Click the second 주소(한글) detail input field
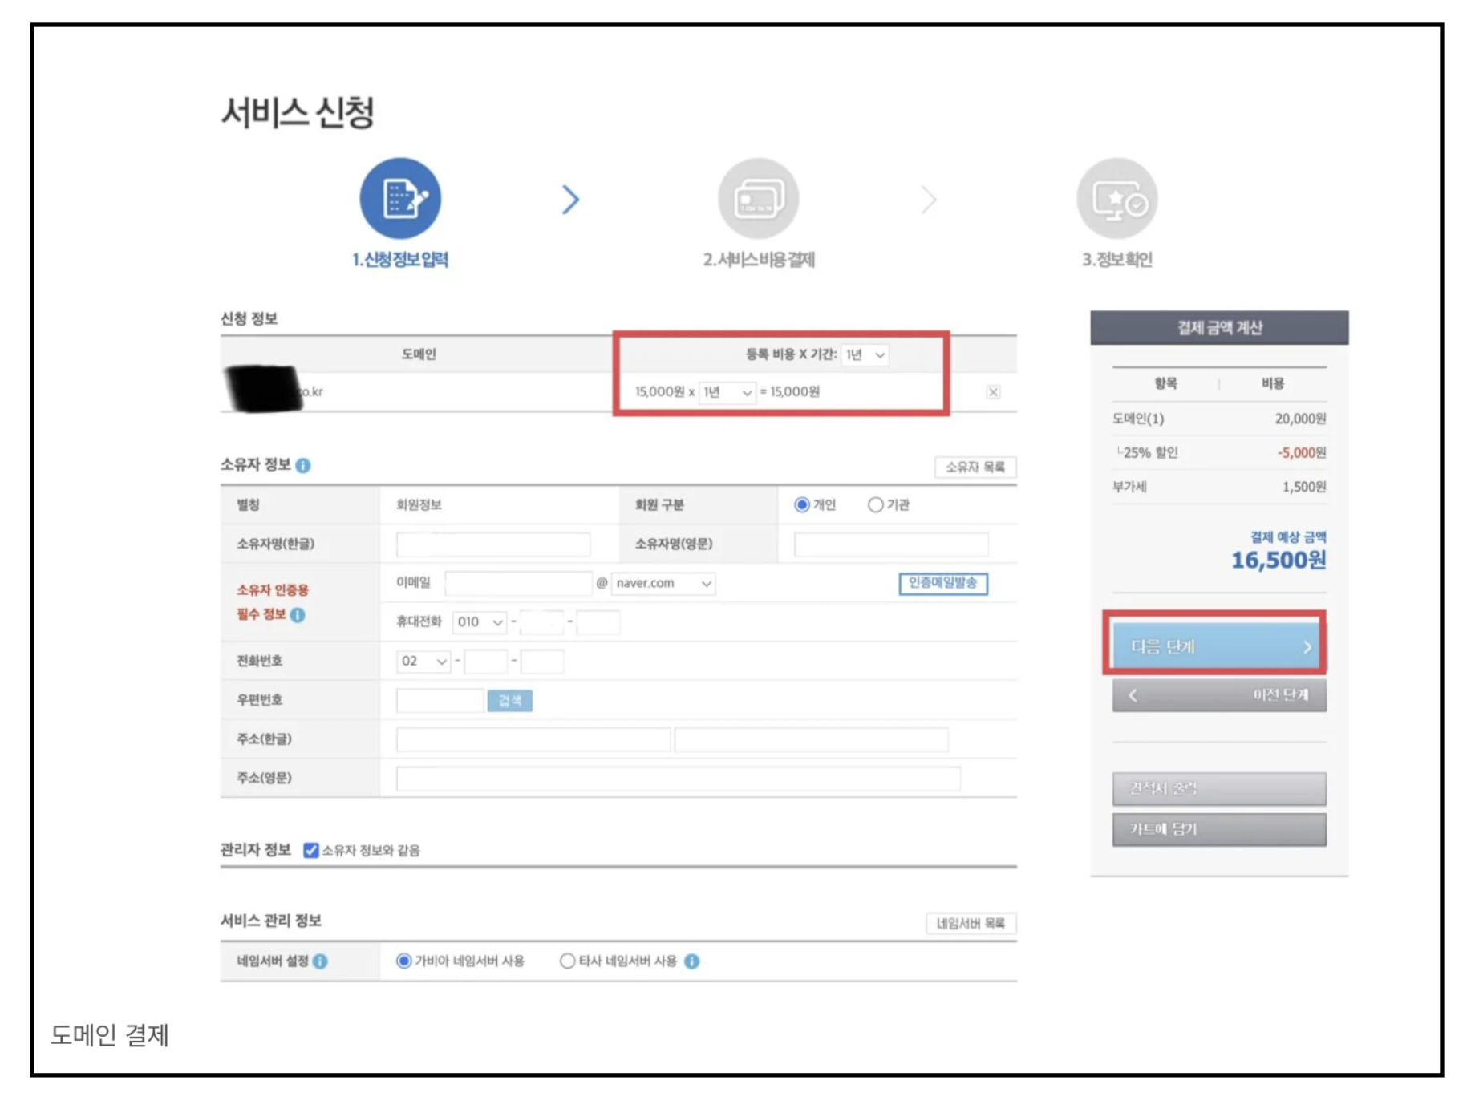1471x1097 pixels. (x=812, y=739)
